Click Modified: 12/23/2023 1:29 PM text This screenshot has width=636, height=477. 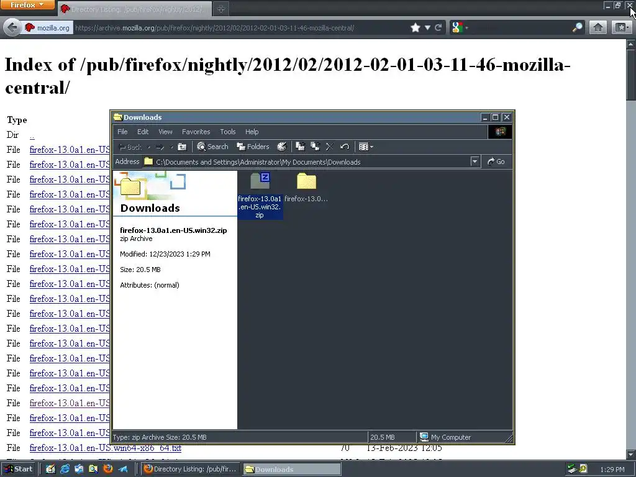coord(165,254)
